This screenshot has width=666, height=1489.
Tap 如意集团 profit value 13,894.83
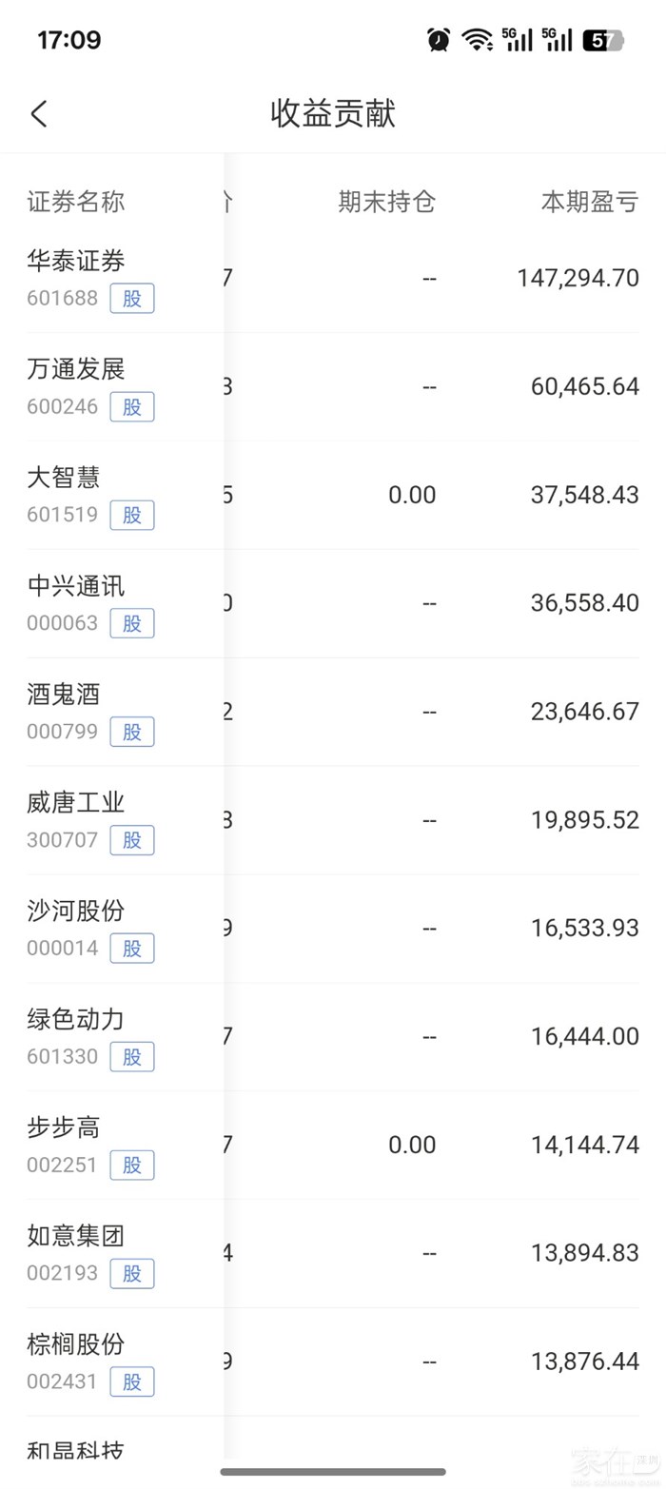[x=585, y=1253]
